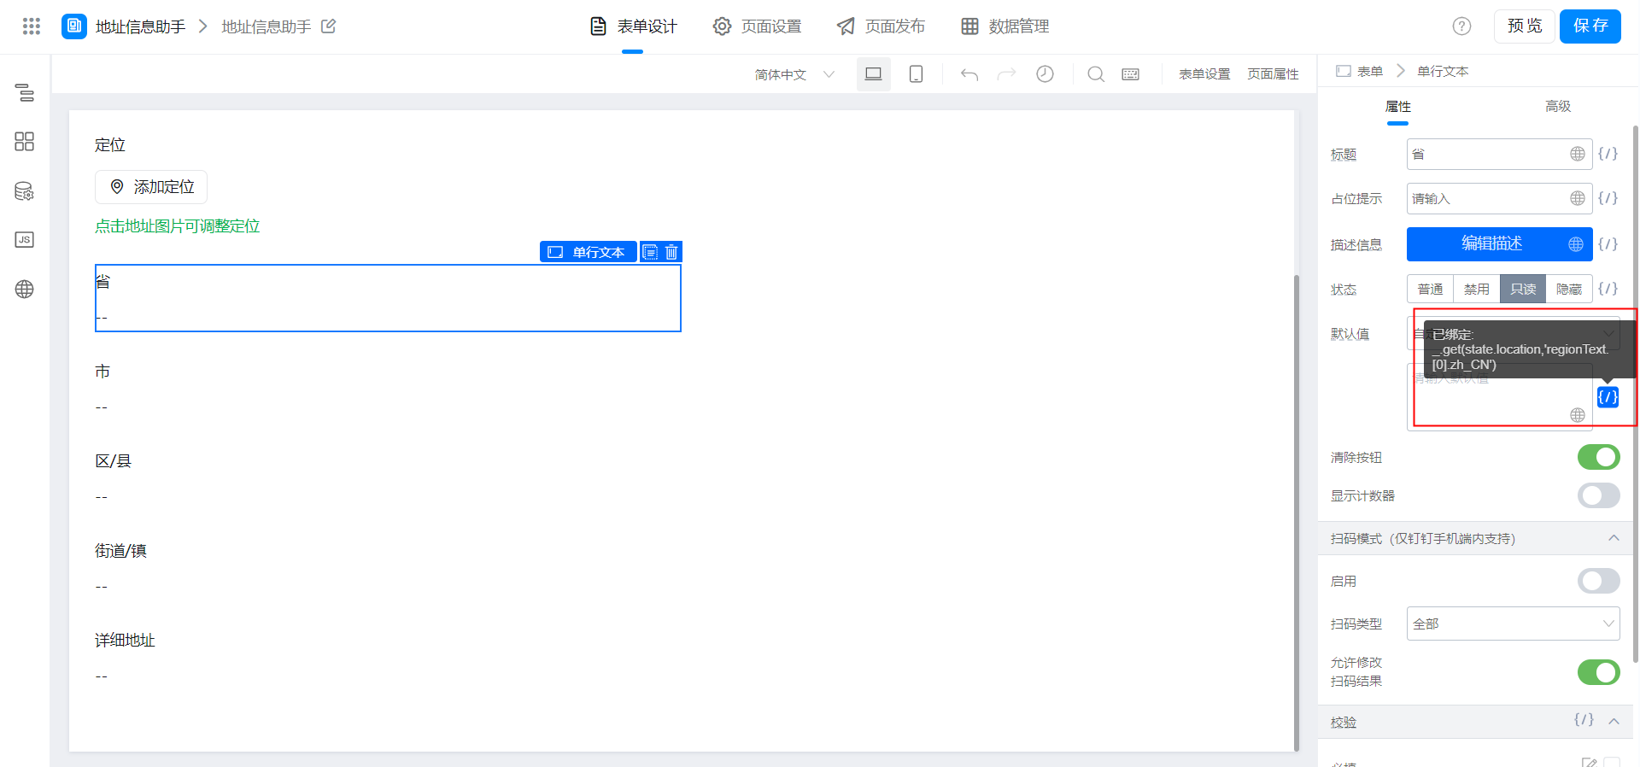Bind a variable to the 状态 property
The width and height of the screenshot is (1640, 767).
click(1608, 289)
